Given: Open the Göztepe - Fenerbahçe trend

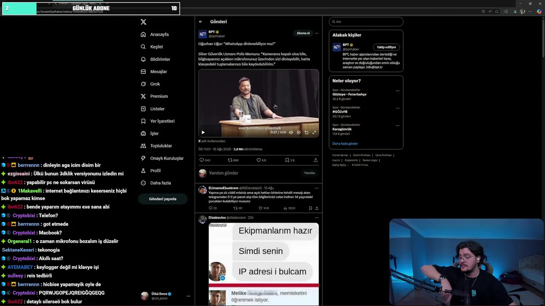Looking at the screenshot, I should click(x=349, y=94).
